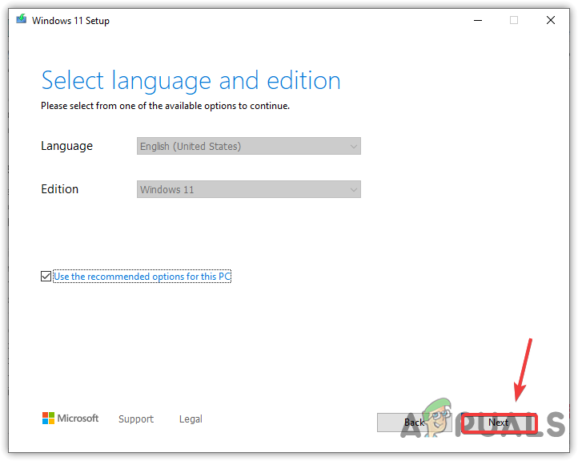578x461 pixels.
Task: Open the Edition dropdown
Action: [249, 189]
